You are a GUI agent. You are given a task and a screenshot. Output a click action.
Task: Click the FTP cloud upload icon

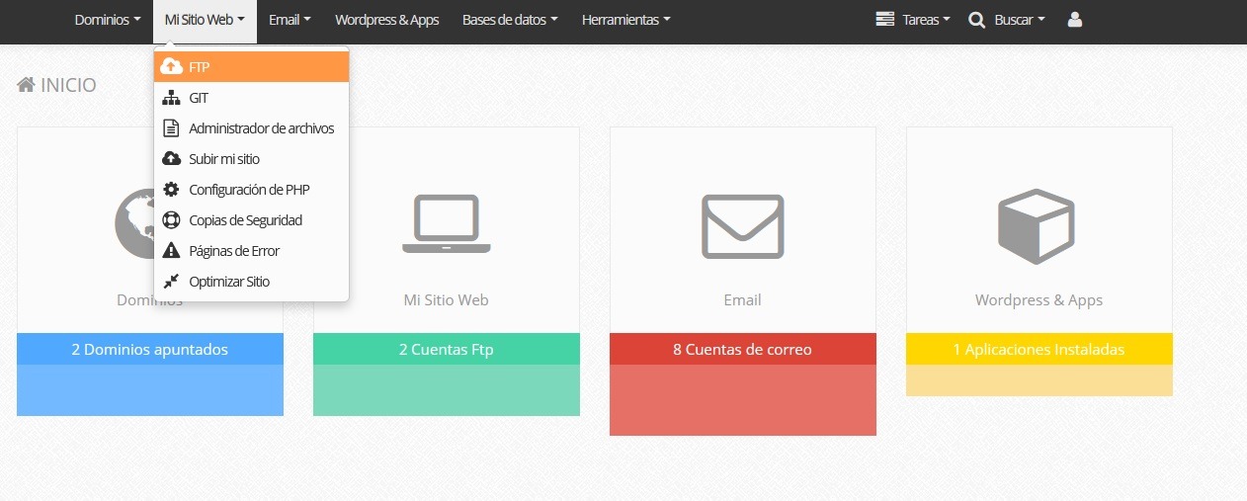171,67
